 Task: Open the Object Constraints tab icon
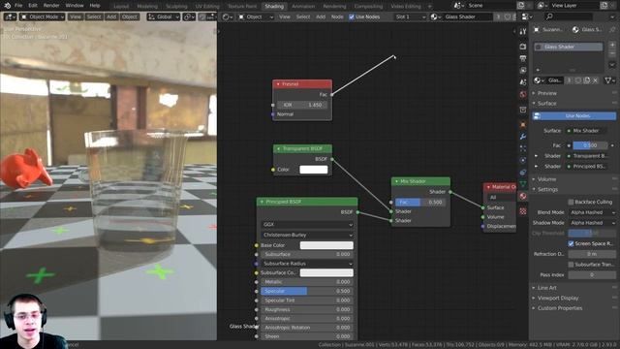[523, 173]
